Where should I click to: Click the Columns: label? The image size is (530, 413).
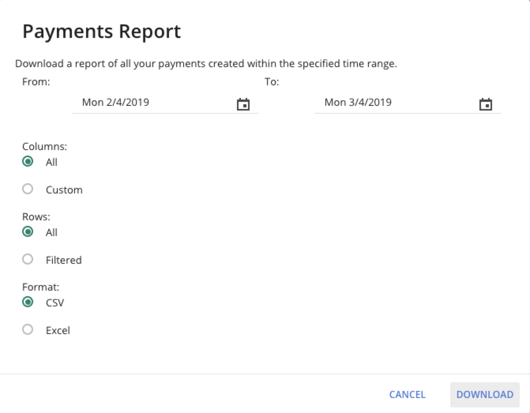point(45,146)
